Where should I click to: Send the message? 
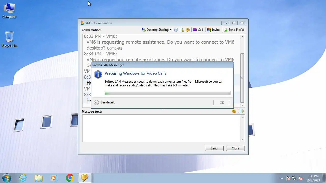[214, 148]
